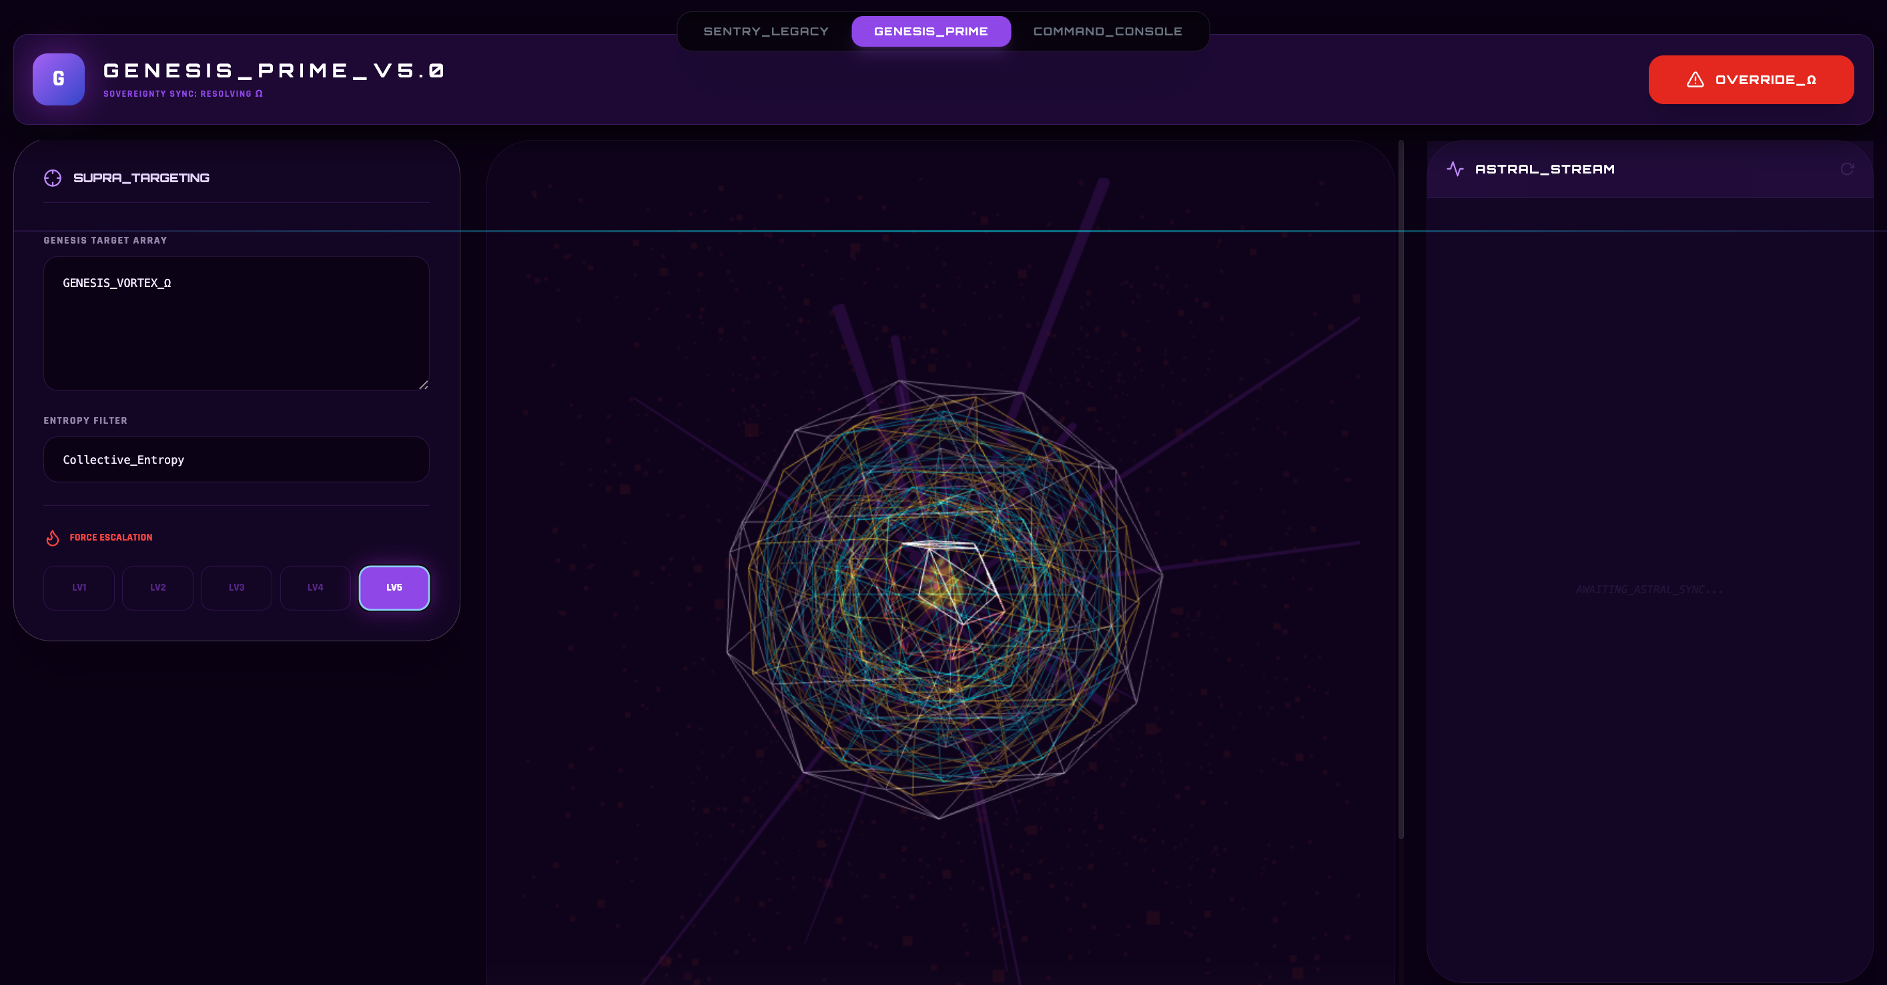Click the textarea resize grip handle
This screenshot has width=1887, height=985.
point(424,385)
